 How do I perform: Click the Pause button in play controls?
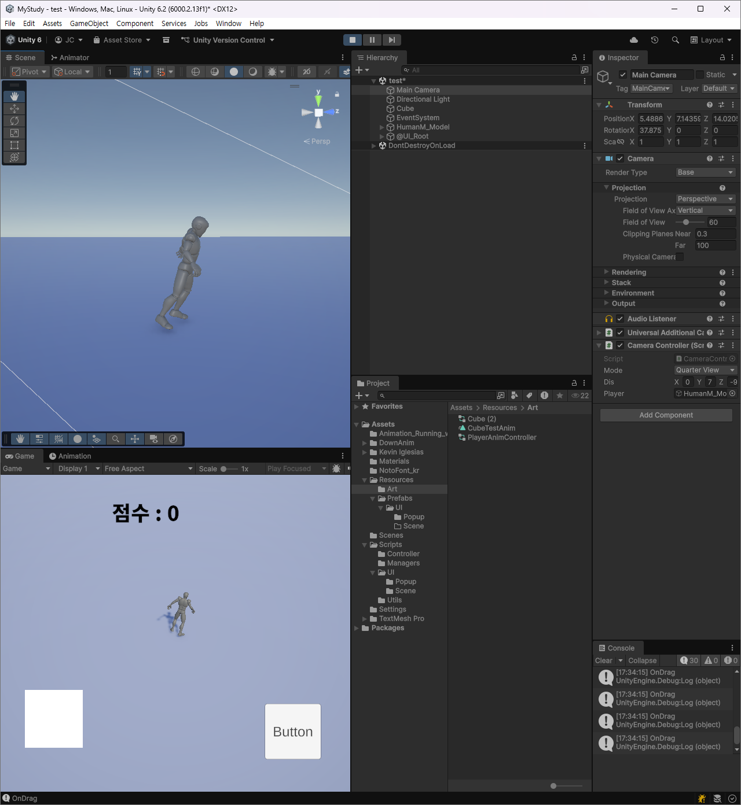click(372, 40)
